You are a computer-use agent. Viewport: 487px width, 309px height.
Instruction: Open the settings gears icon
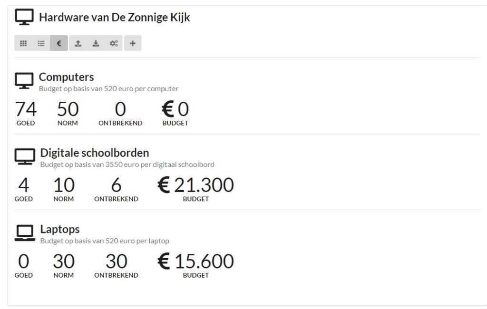[x=114, y=43]
